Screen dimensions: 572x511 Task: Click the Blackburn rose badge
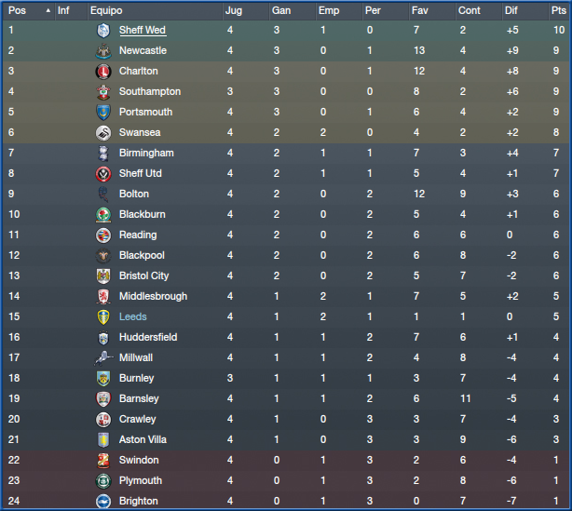[103, 214]
